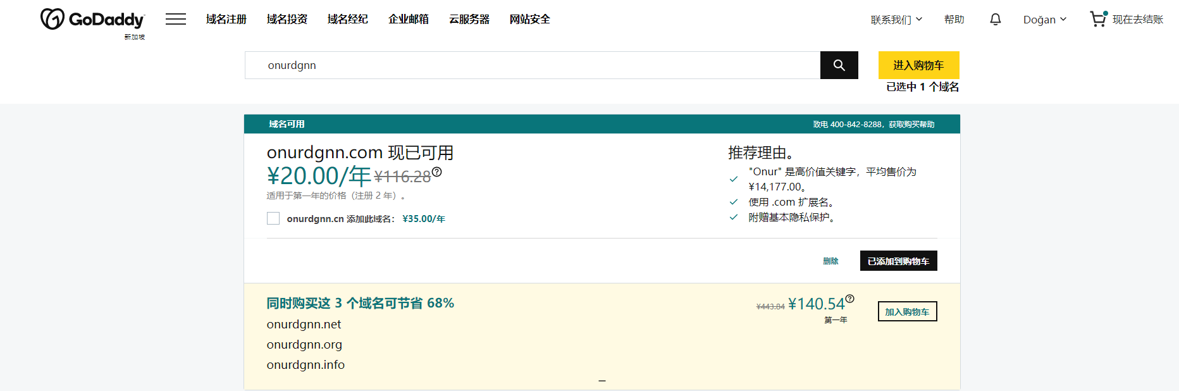Open the hamburger menu
The height and width of the screenshot is (391, 1179).
176,19
